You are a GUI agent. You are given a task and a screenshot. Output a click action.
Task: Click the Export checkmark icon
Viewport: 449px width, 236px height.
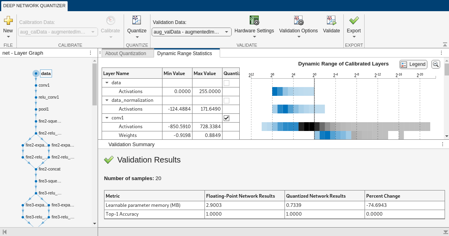coord(354,20)
